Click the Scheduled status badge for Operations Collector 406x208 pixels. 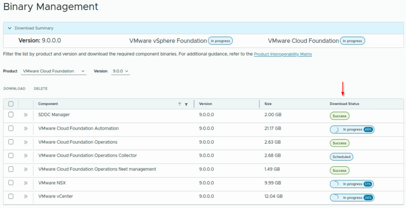(x=341, y=157)
